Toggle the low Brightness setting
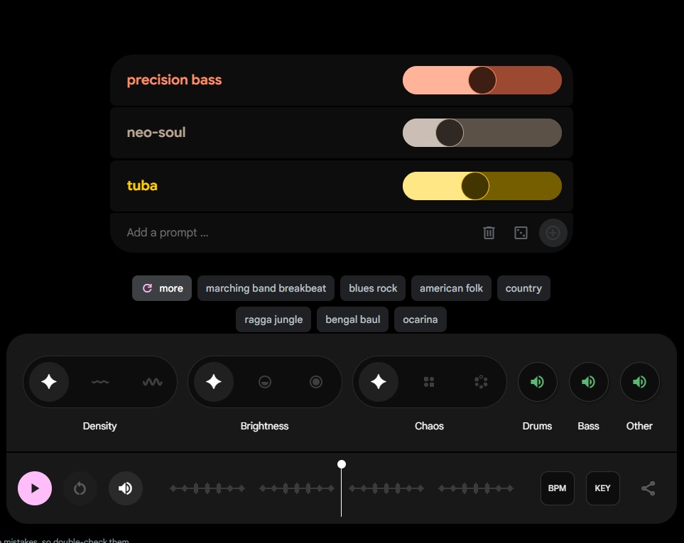This screenshot has width=684, height=543. pos(264,382)
